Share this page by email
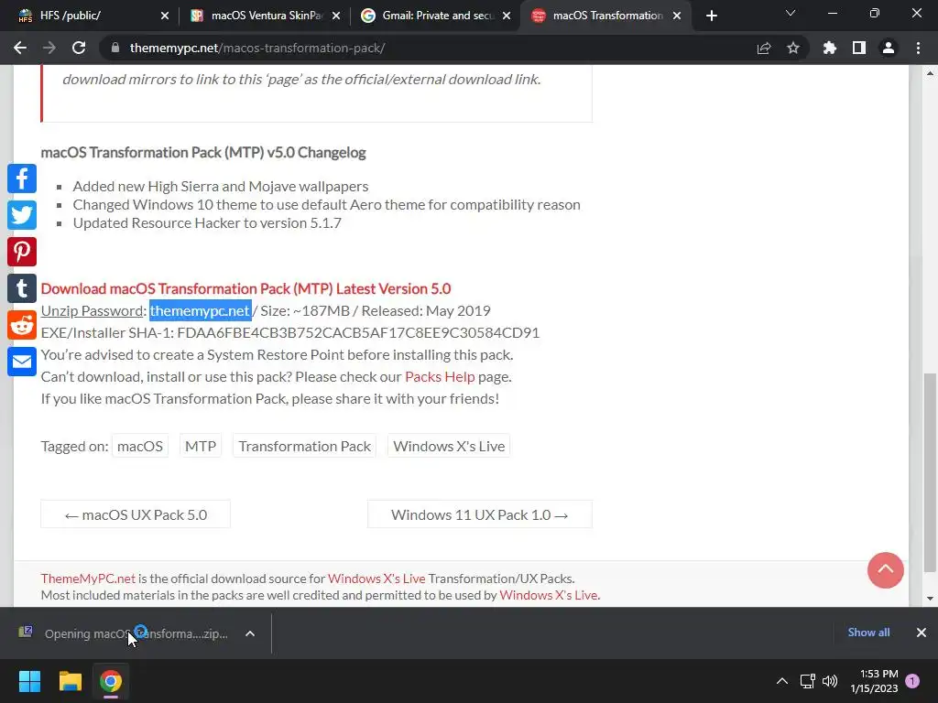Viewport: 938px width, 703px height. (22, 362)
